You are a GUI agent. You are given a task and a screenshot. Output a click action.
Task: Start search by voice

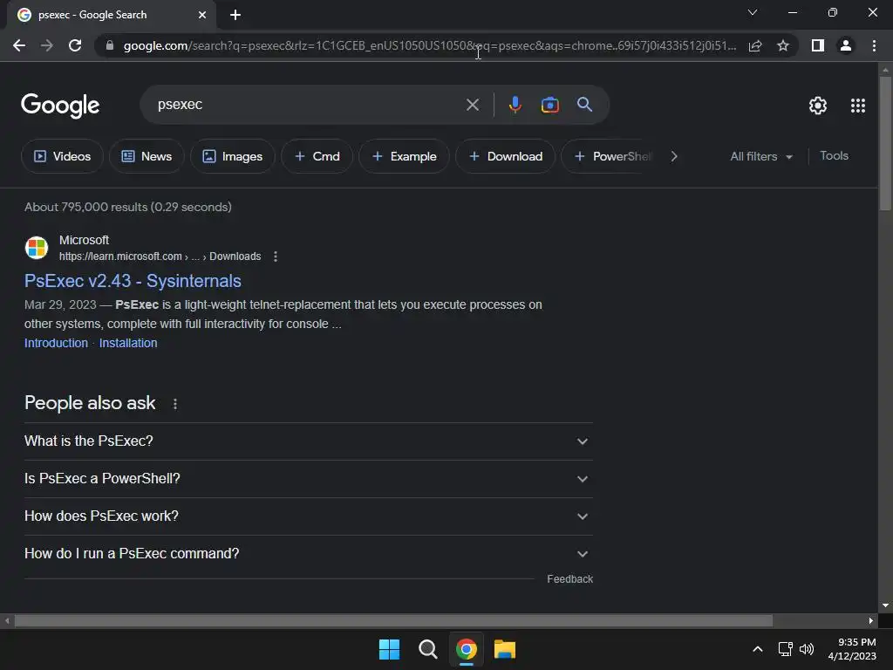point(515,105)
